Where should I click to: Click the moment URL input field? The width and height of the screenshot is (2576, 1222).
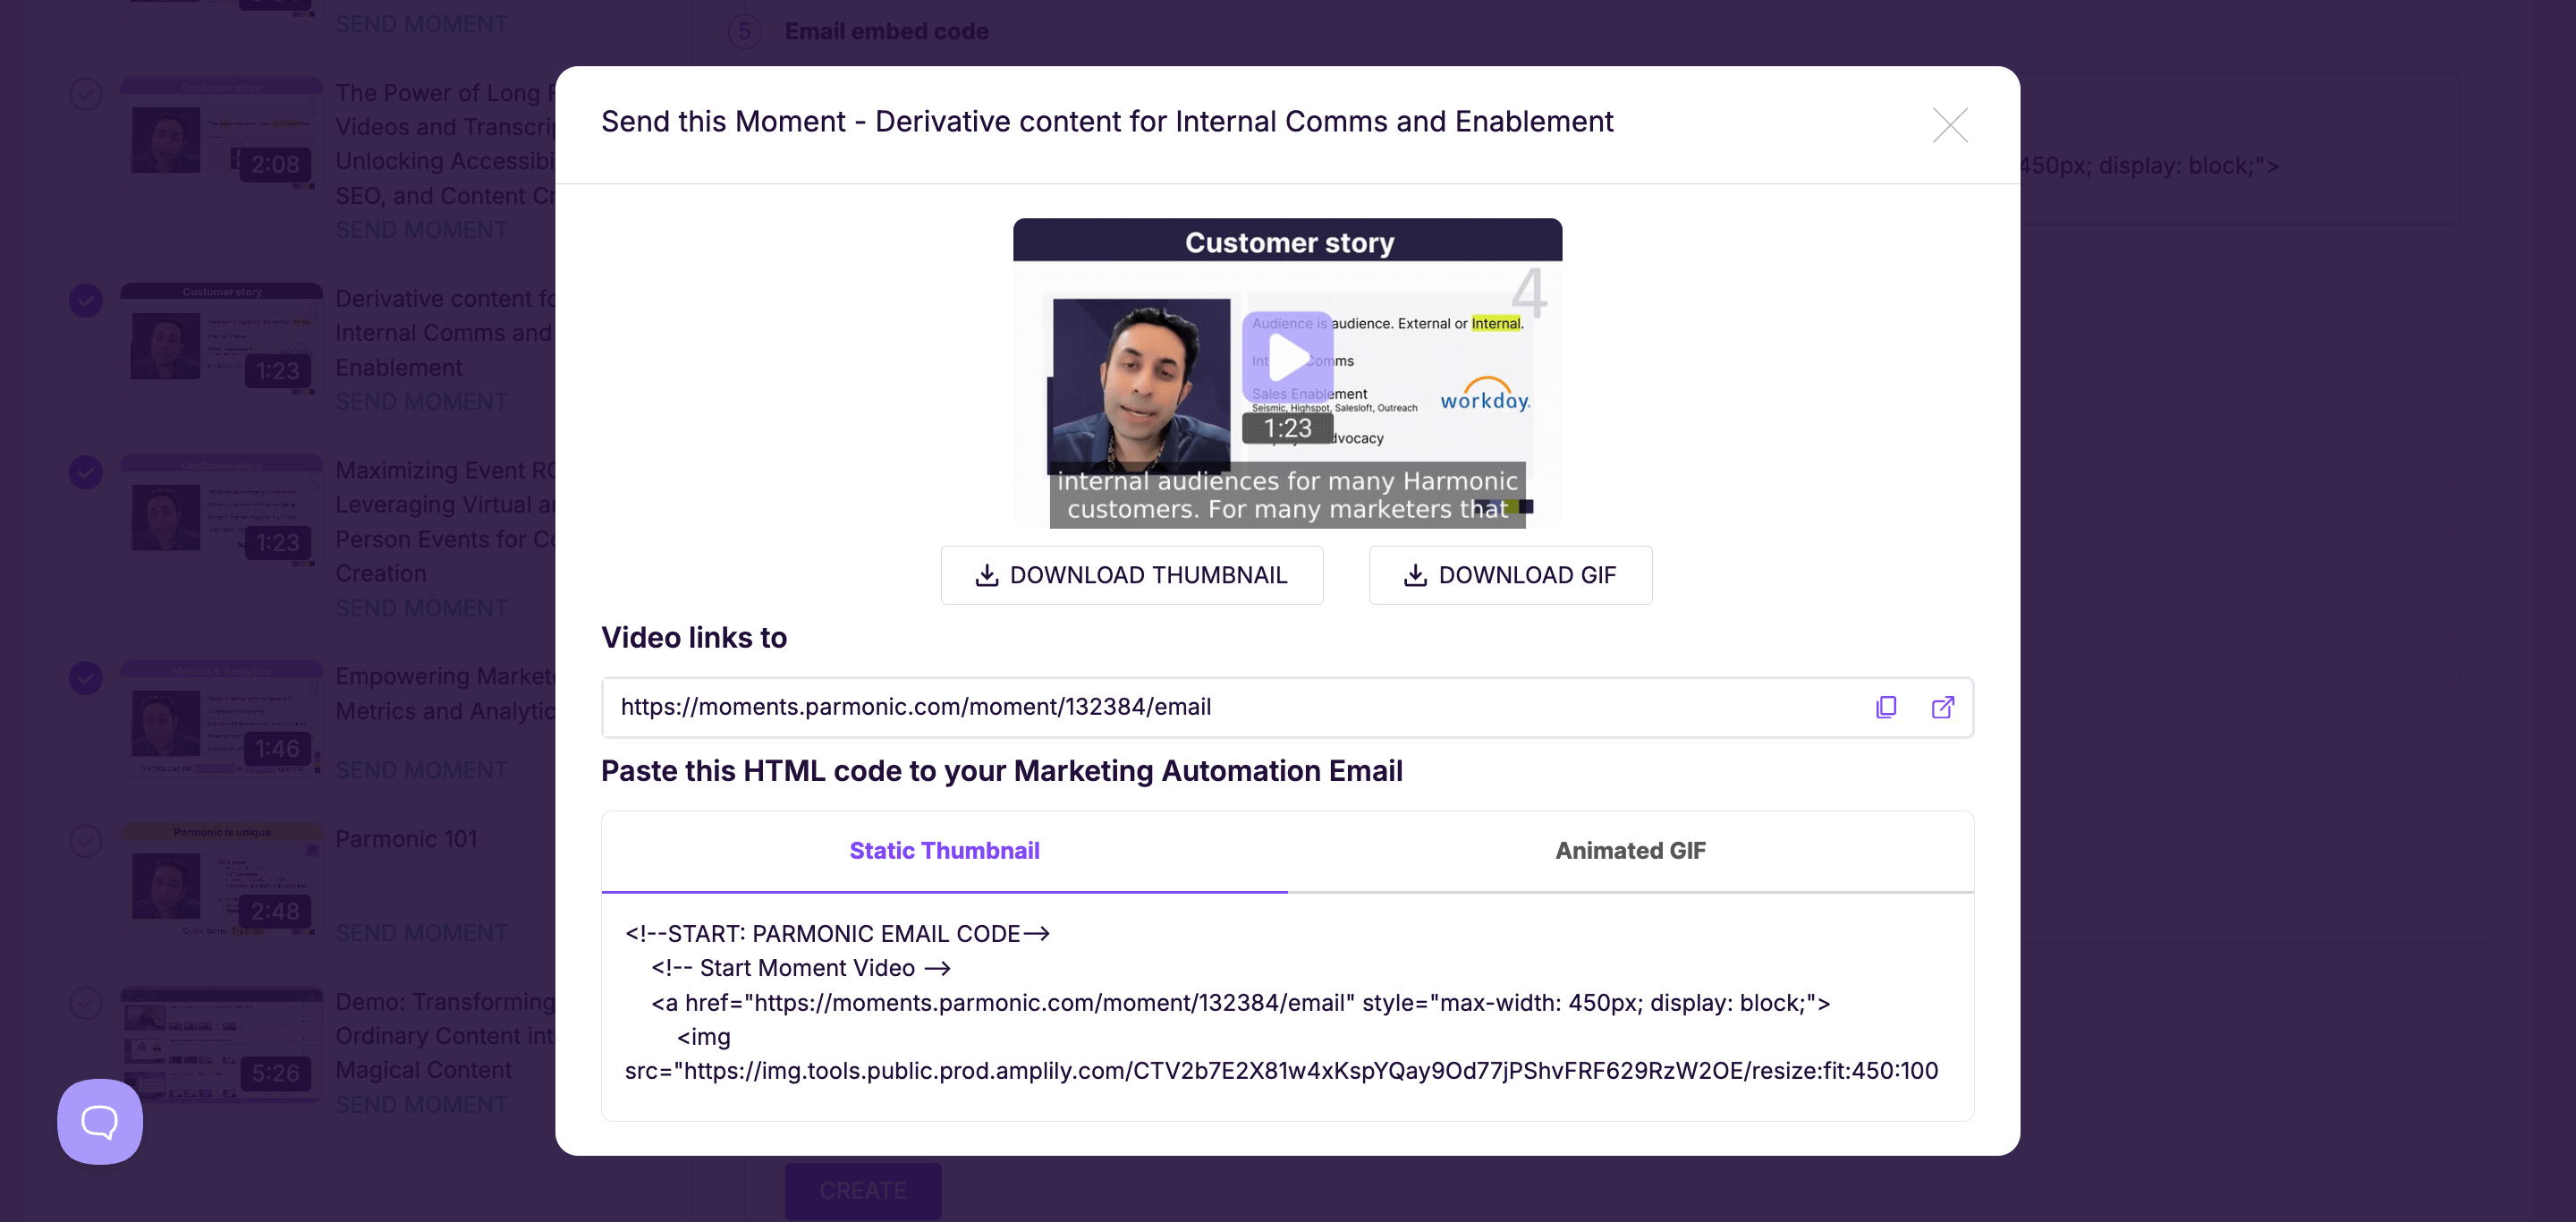pos(1287,707)
